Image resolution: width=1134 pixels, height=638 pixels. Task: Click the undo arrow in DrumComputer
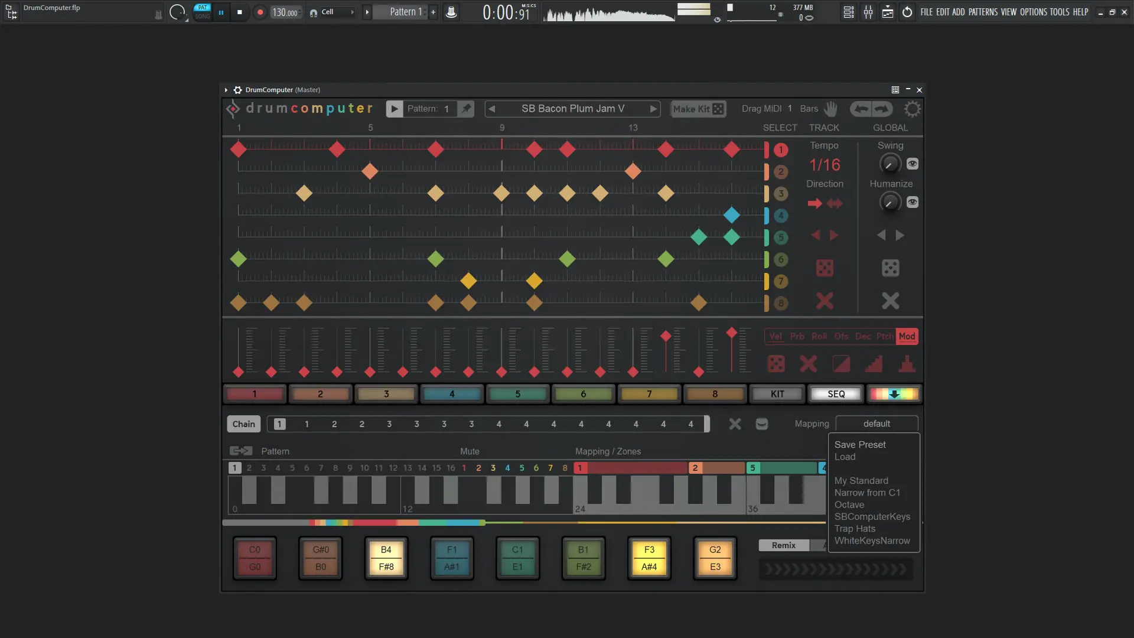tap(862, 109)
